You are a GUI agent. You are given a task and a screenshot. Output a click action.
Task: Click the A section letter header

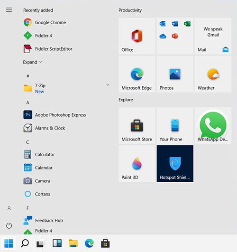pos(28,103)
